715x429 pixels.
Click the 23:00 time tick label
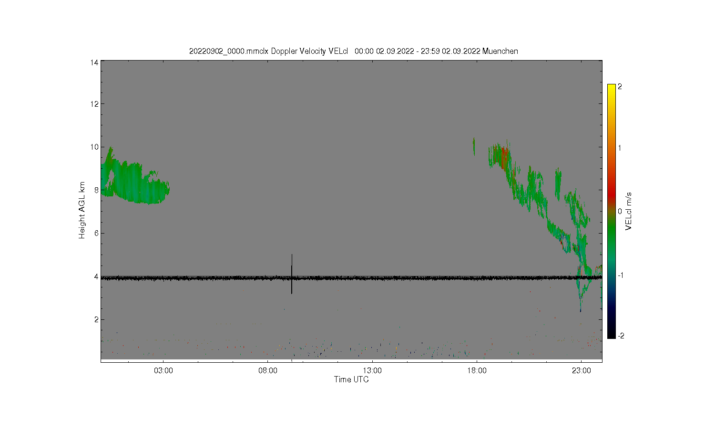pyautogui.click(x=581, y=370)
